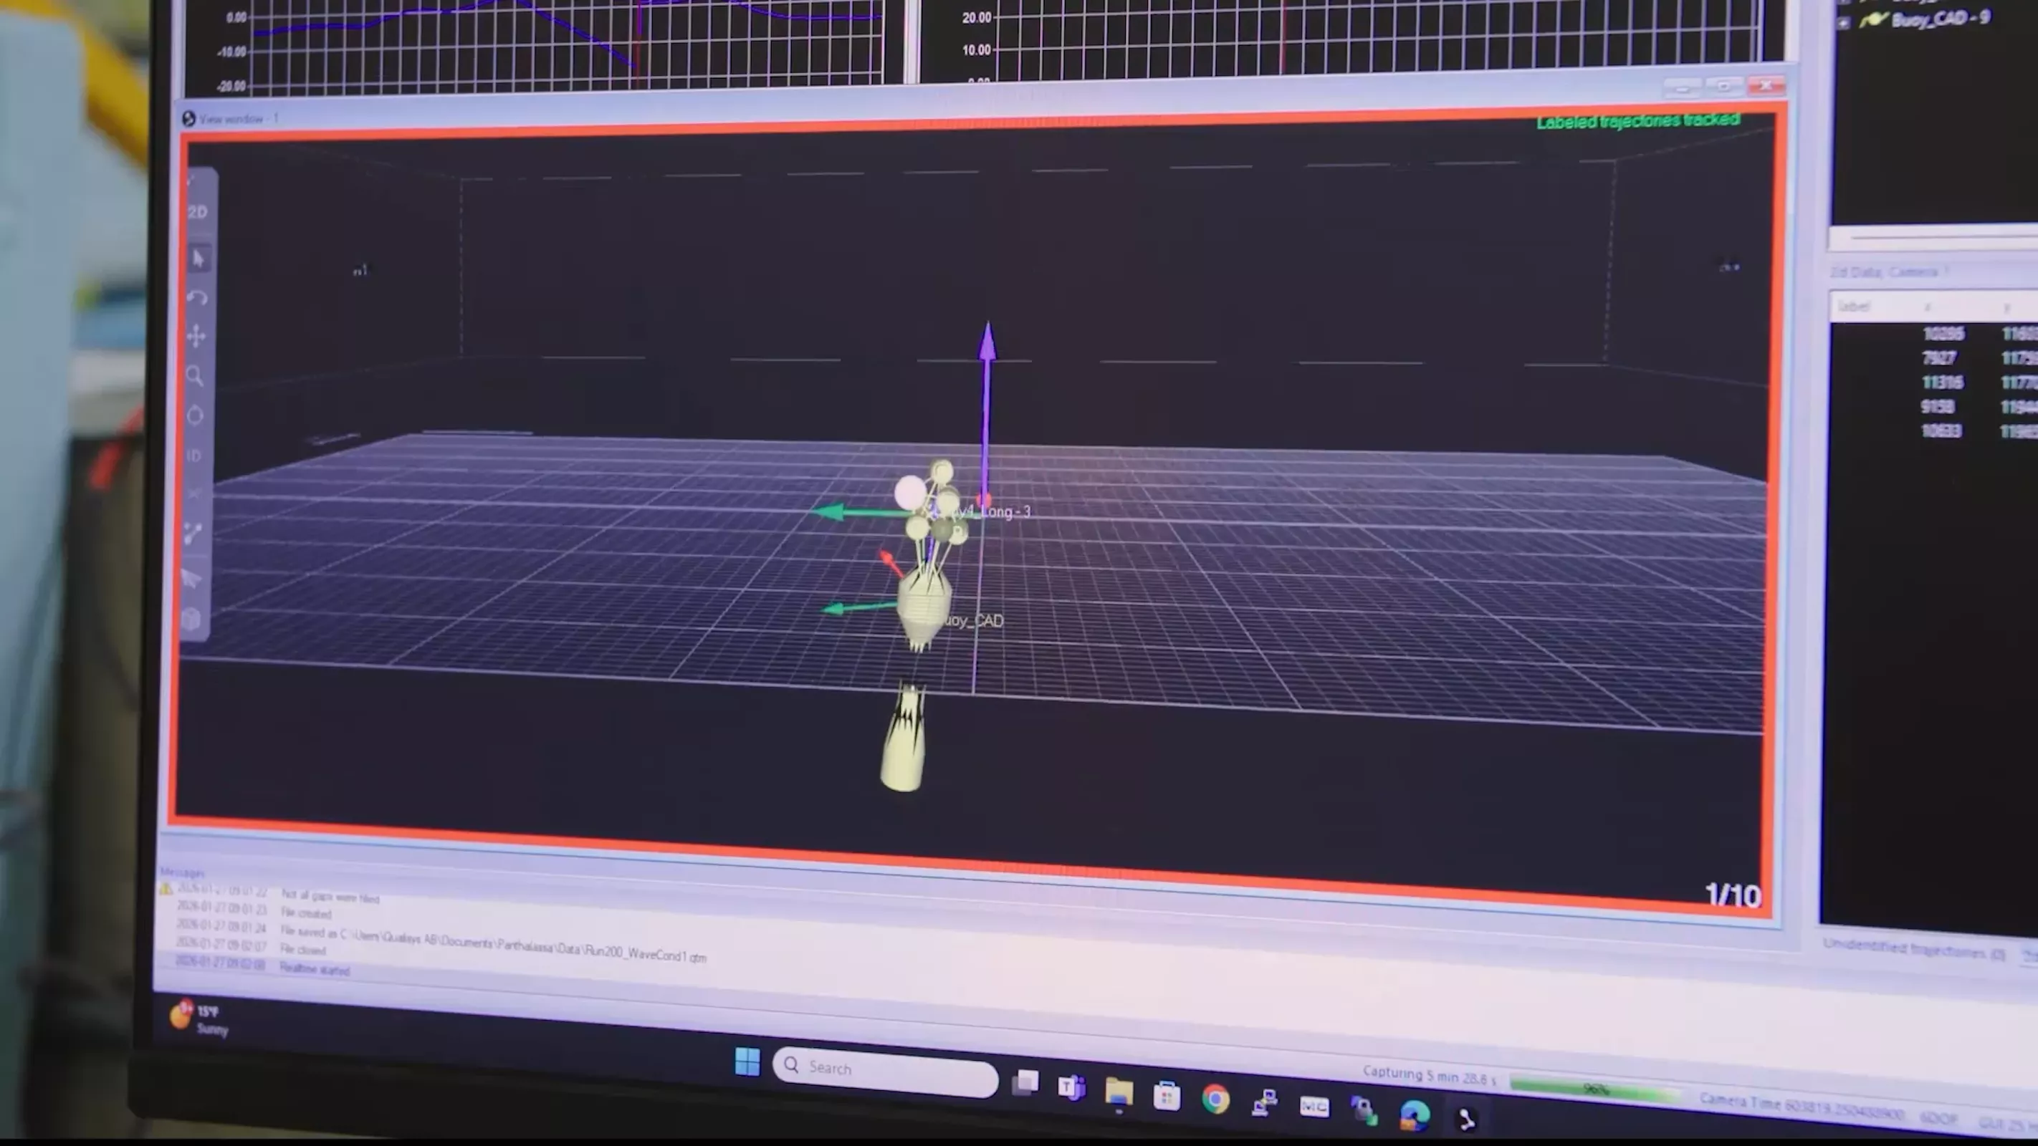Expand the Buoy_CAD - 9 trajectory row
The height and width of the screenshot is (1146, 2038).
[x=1843, y=22]
